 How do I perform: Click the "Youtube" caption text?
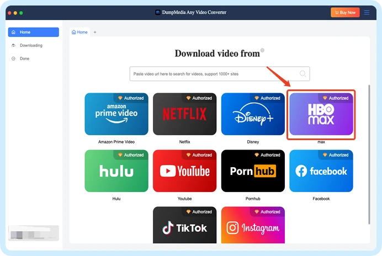coord(184,199)
